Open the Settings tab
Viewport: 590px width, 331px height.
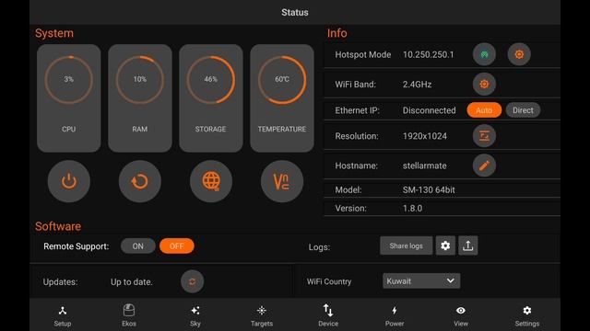527,315
